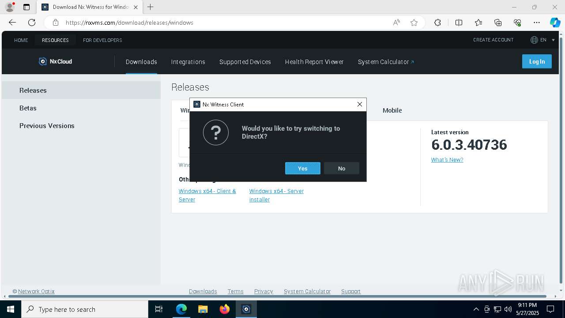Open the Windows Start menu
This screenshot has height=318, width=565.
tap(11, 309)
